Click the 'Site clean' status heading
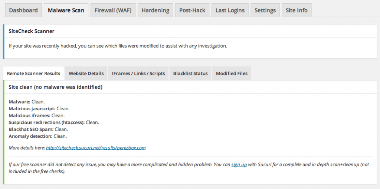 coord(55,87)
